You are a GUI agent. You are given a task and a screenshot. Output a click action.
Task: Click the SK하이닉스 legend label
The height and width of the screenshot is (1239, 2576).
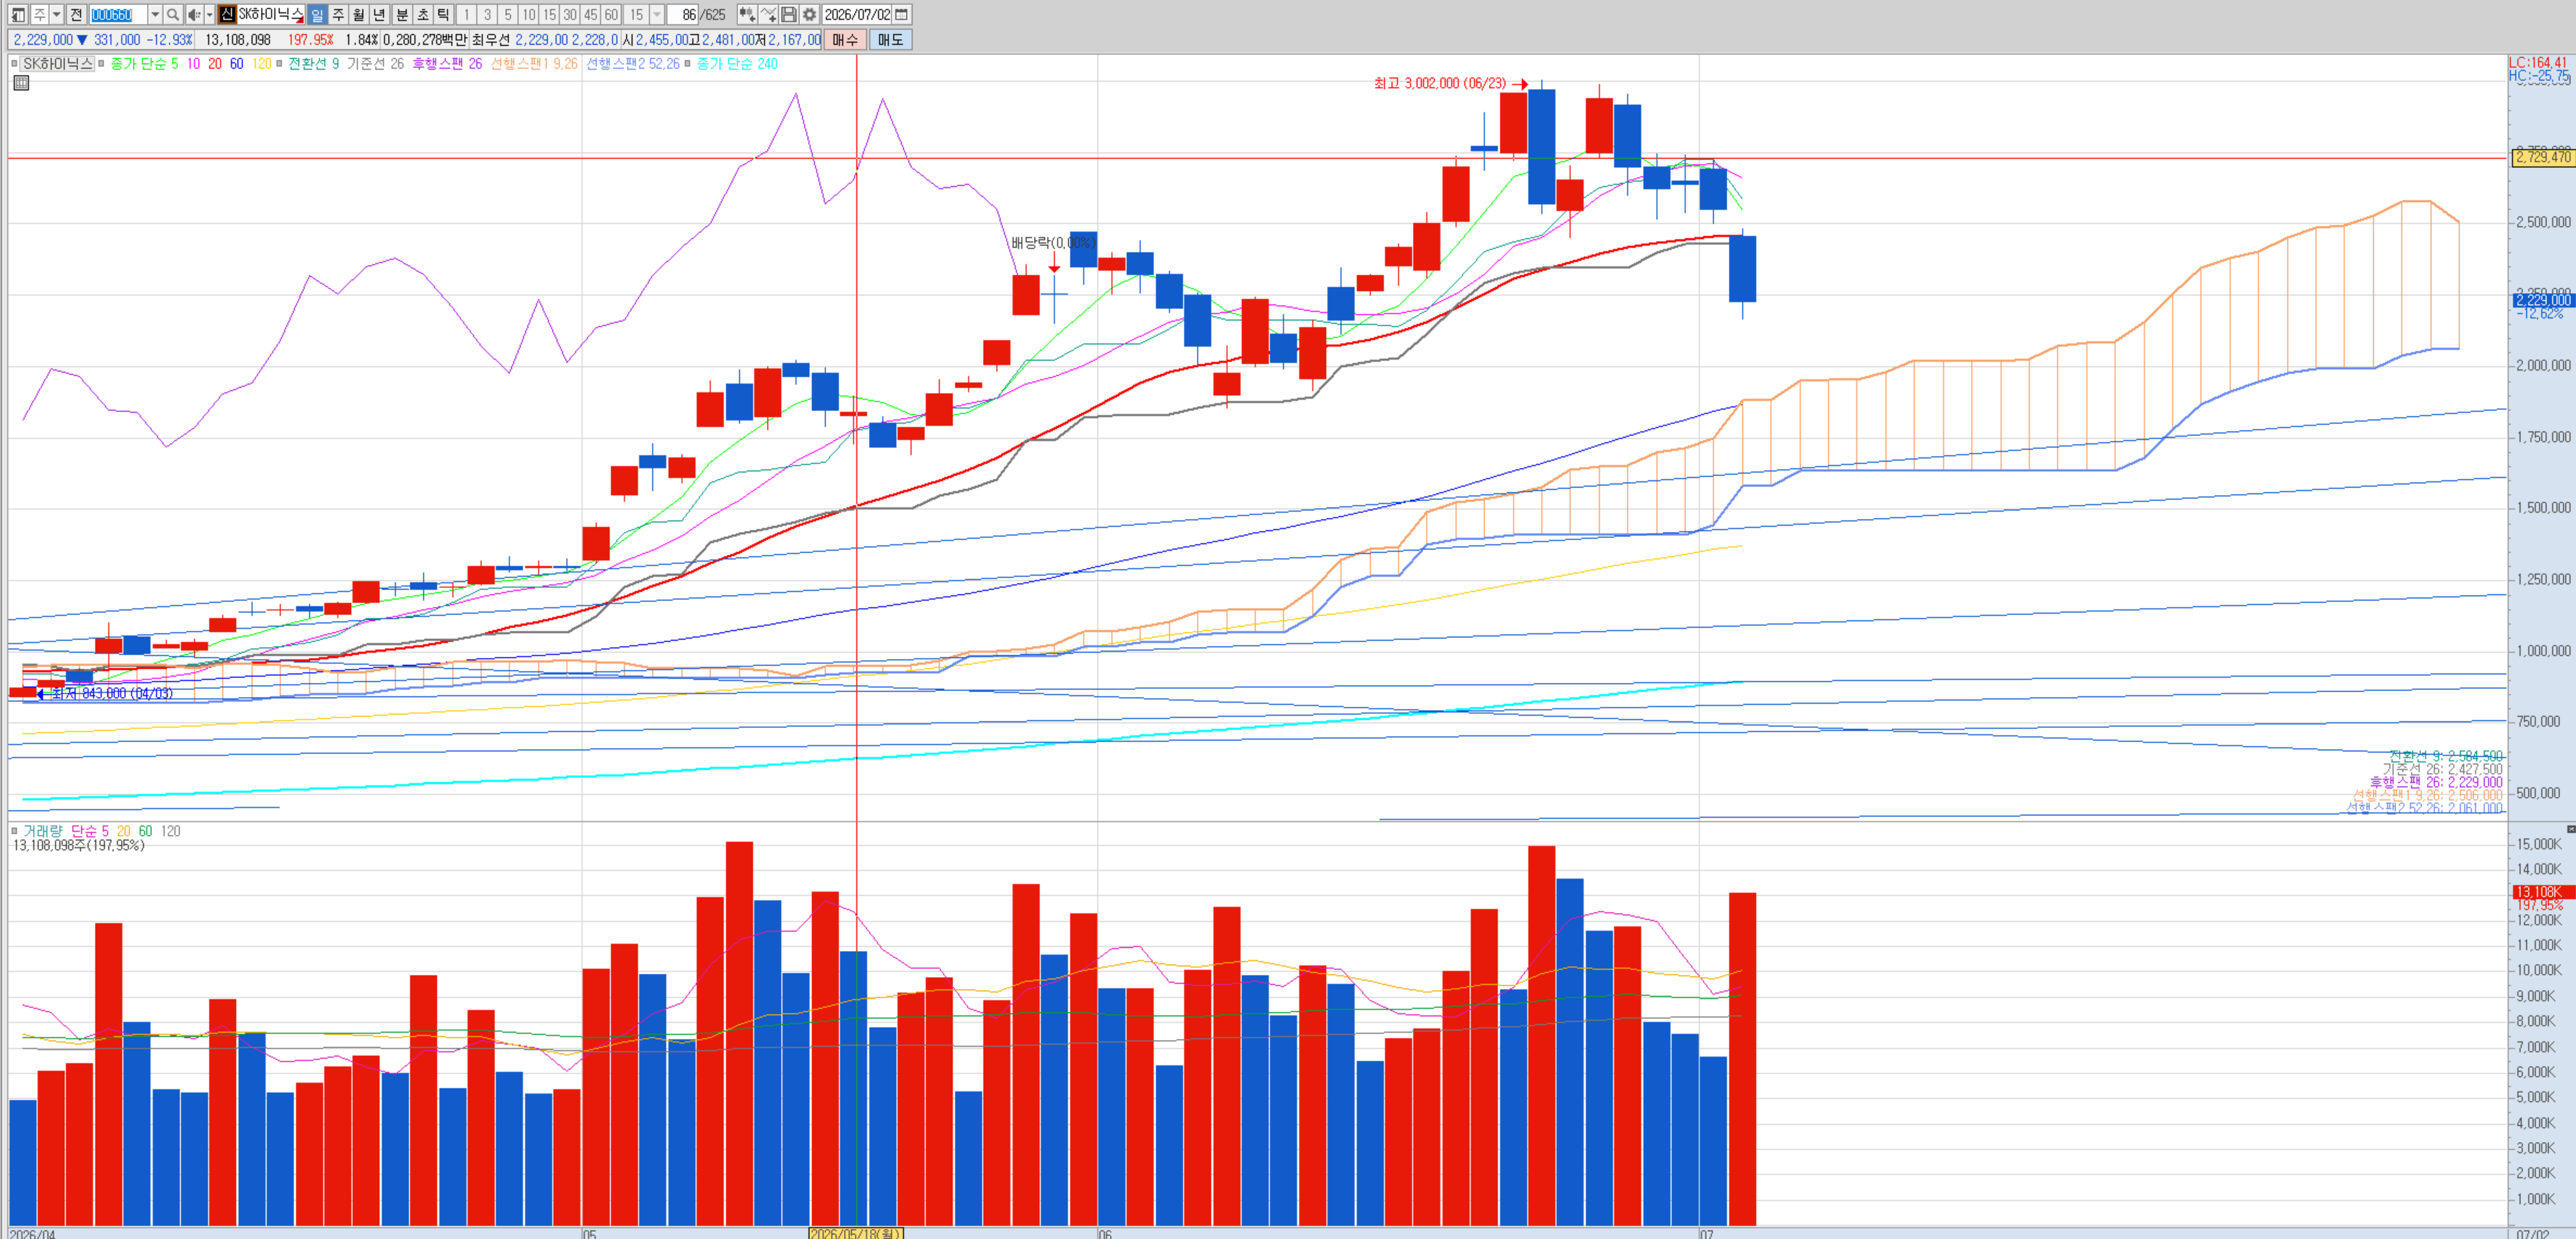[x=58, y=63]
